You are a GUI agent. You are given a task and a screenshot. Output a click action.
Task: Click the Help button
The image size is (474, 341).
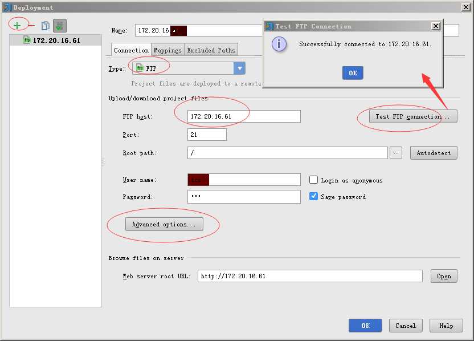coord(446,326)
